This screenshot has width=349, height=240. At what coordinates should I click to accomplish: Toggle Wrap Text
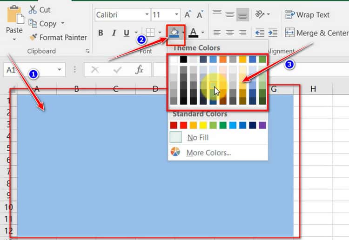point(307,15)
